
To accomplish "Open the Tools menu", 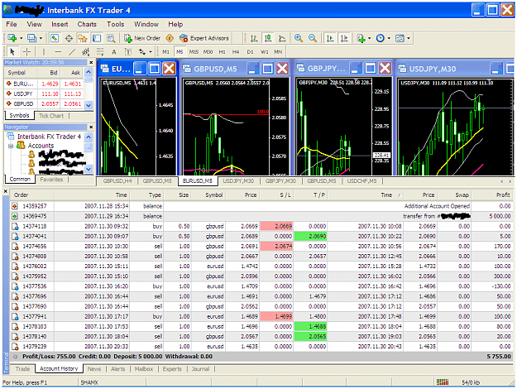I will point(116,24).
